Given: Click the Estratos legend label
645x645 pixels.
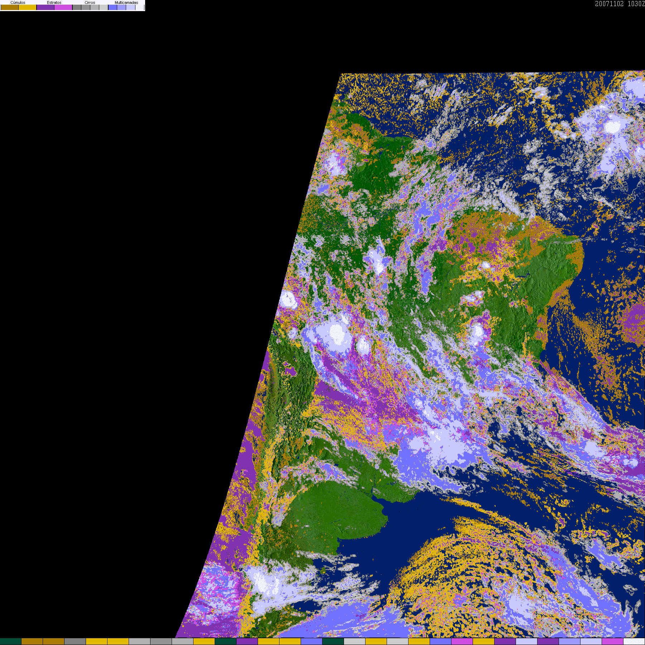Looking at the screenshot, I should point(54,3).
